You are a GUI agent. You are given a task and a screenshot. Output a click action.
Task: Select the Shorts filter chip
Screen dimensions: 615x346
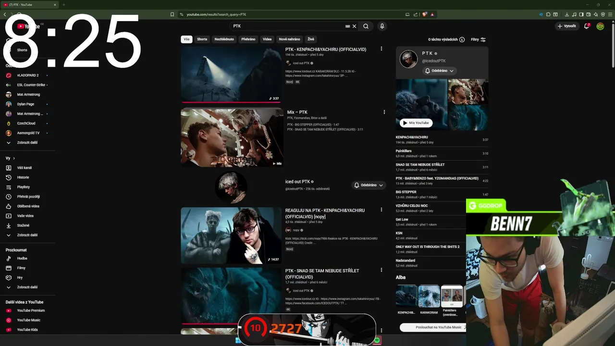[202, 39]
